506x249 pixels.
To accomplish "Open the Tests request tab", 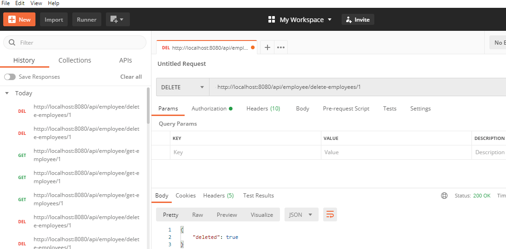I will (x=390, y=109).
